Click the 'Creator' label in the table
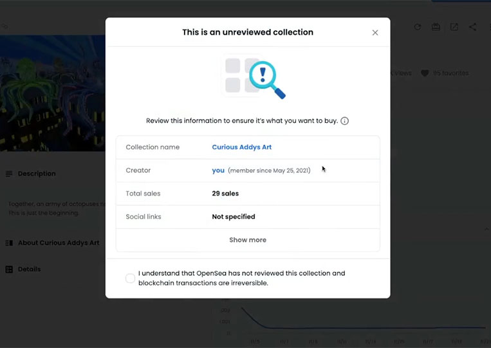 click(x=138, y=170)
